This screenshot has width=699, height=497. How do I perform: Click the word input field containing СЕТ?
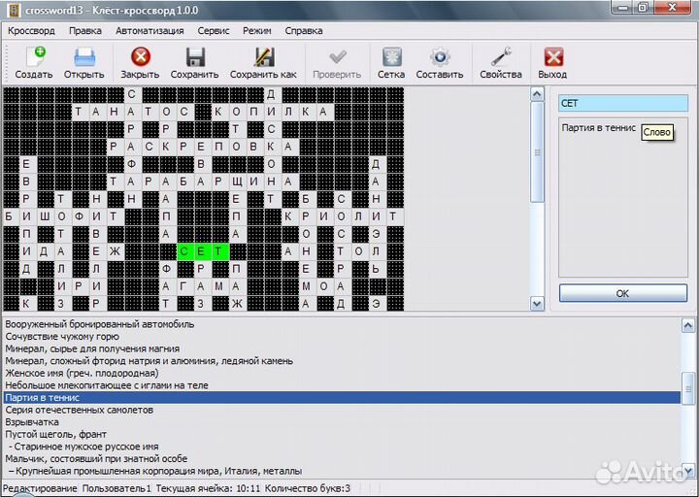[622, 103]
